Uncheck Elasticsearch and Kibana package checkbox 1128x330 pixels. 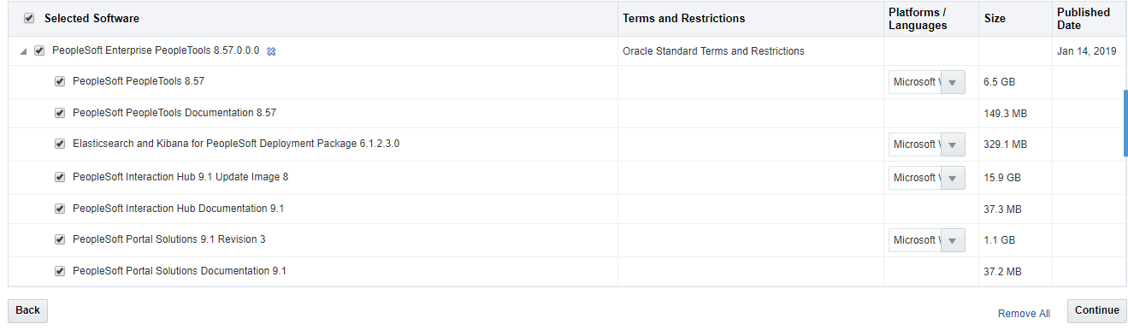point(60,144)
